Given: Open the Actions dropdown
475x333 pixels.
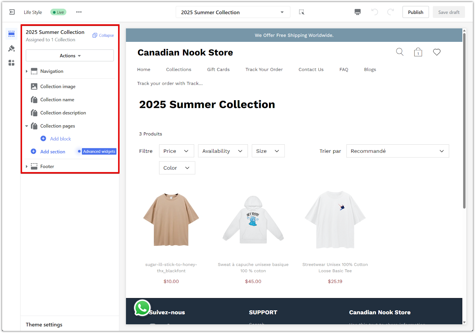Looking at the screenshot, I should point(70,55).
